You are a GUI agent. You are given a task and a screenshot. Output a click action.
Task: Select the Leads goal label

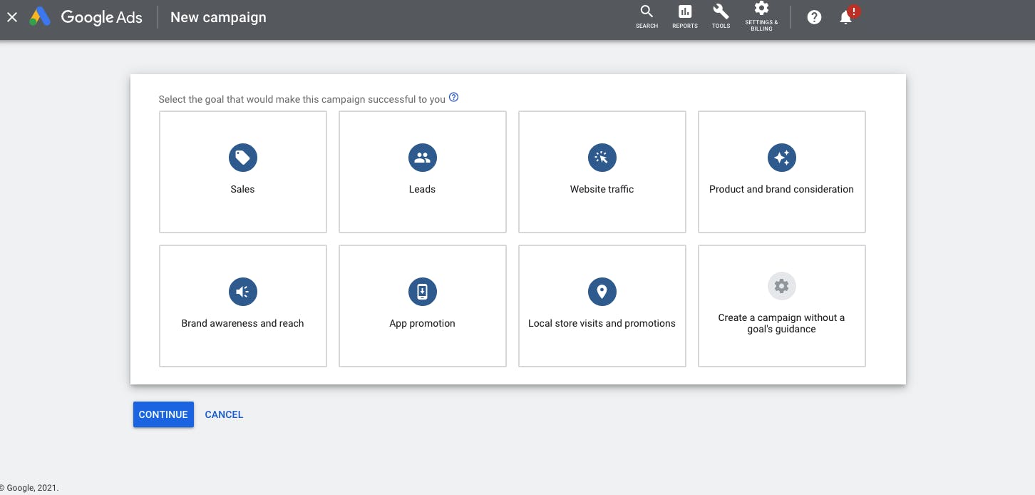click(x=422, y=189)
